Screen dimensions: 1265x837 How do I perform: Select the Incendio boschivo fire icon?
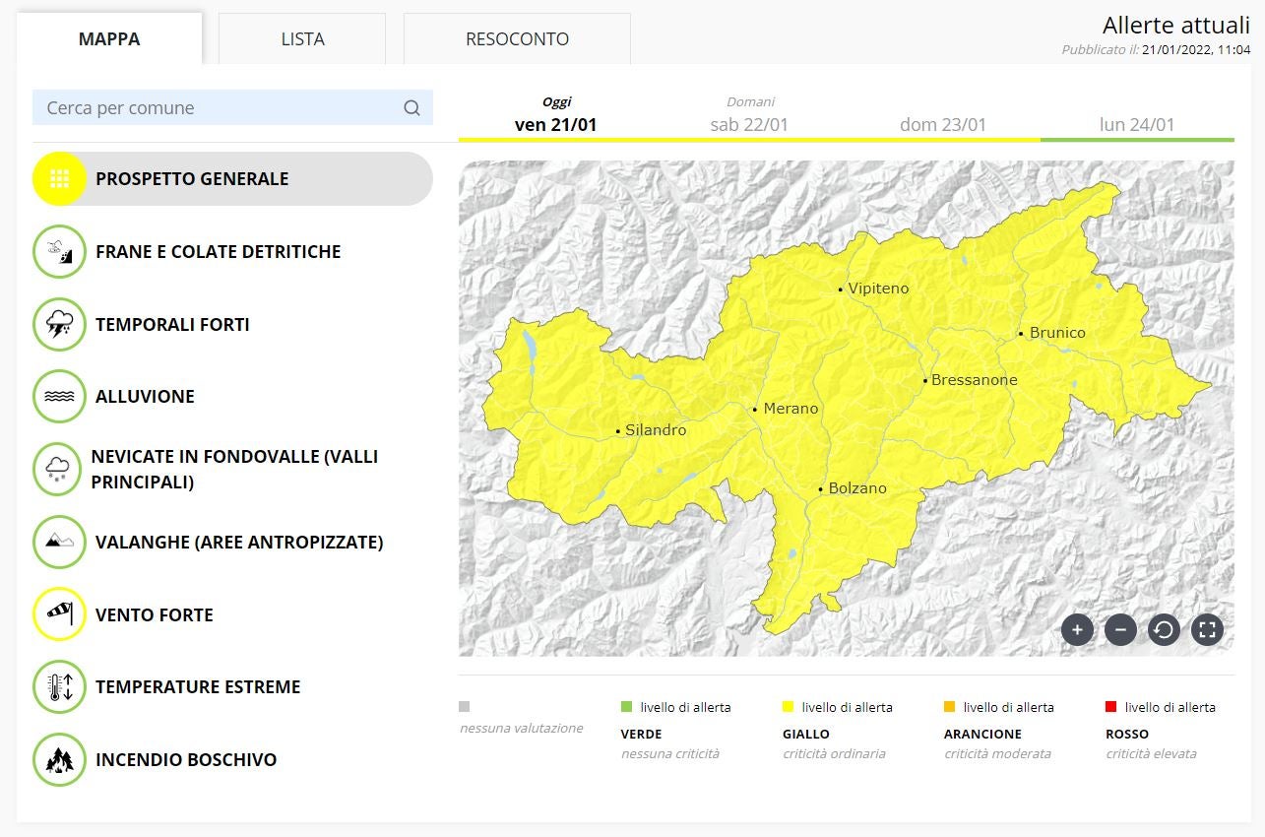[x=59, y=760]
